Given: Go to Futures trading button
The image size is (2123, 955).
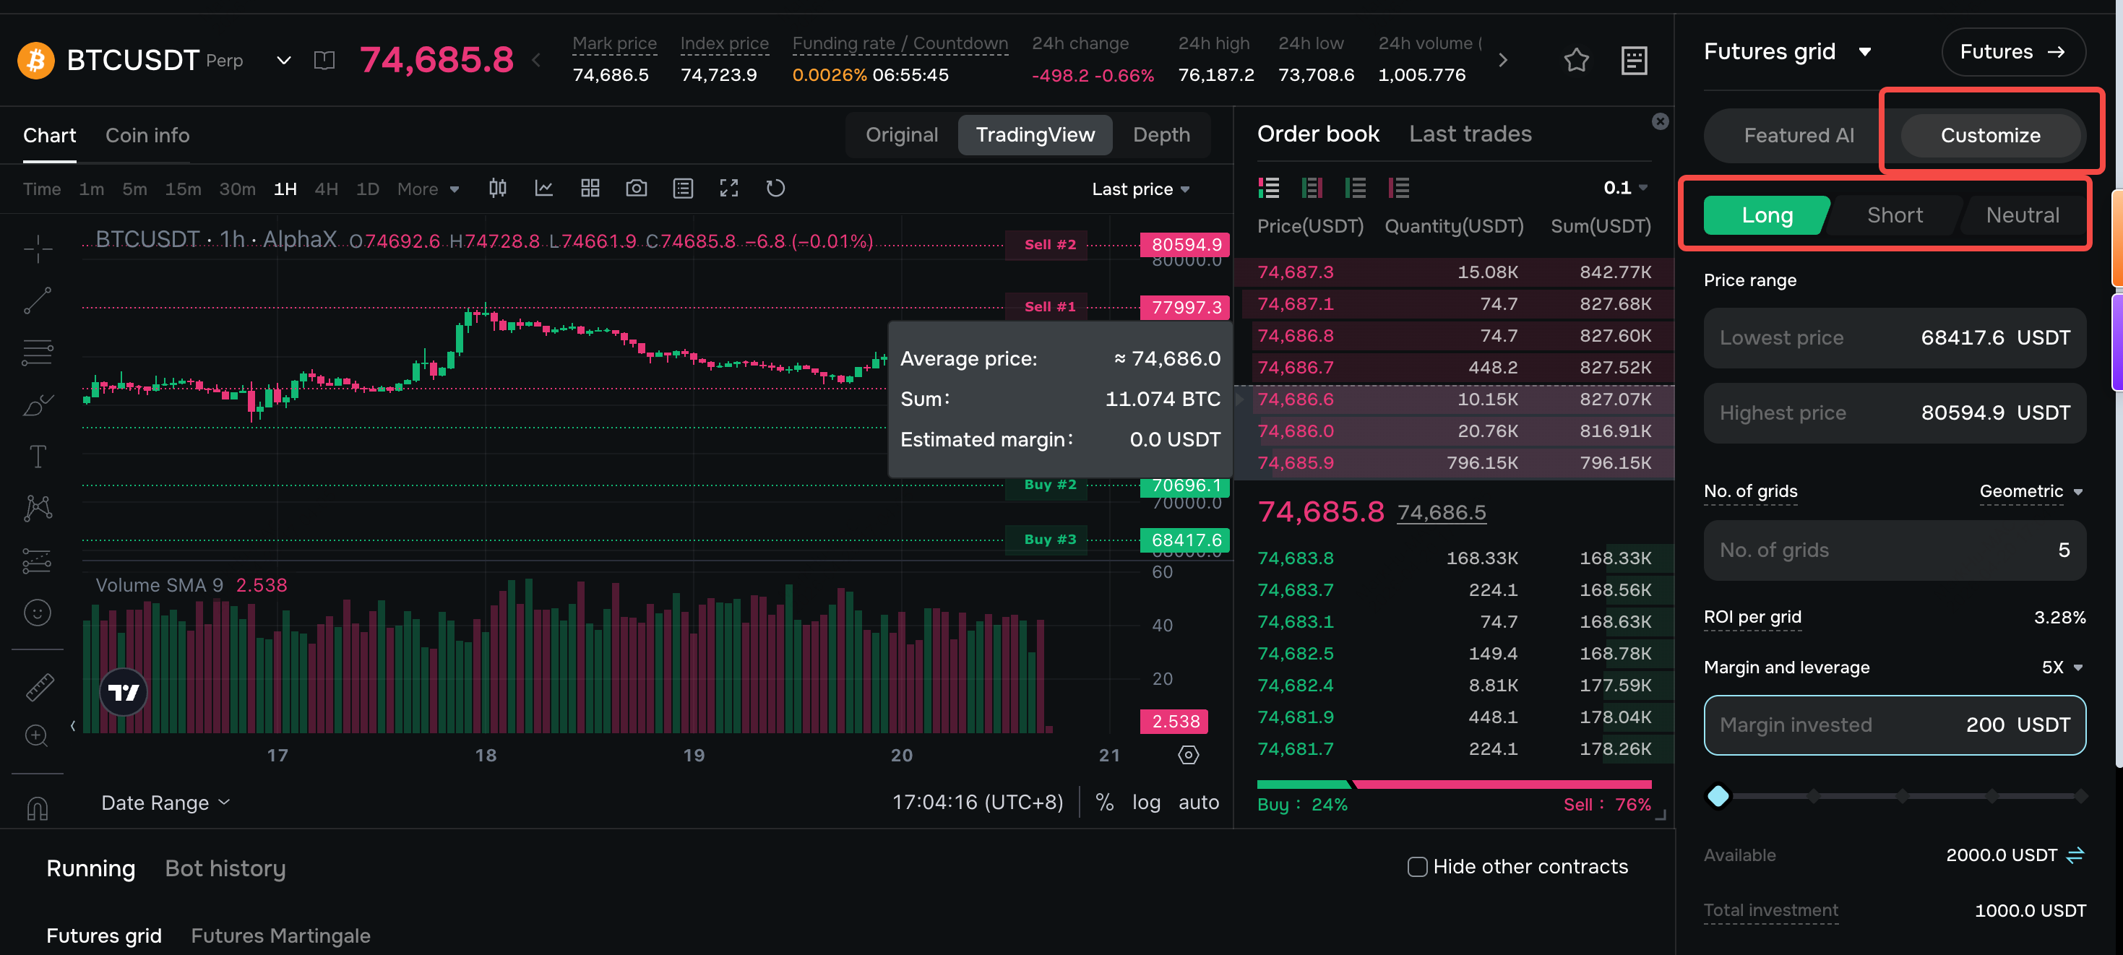Looking at the screenshot, I should point(2012,52).
